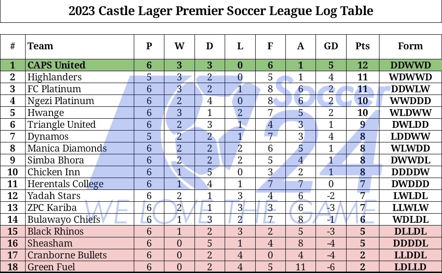
Task: Click the Form column header
Action: pyautogui.click(x=410, y=46)
